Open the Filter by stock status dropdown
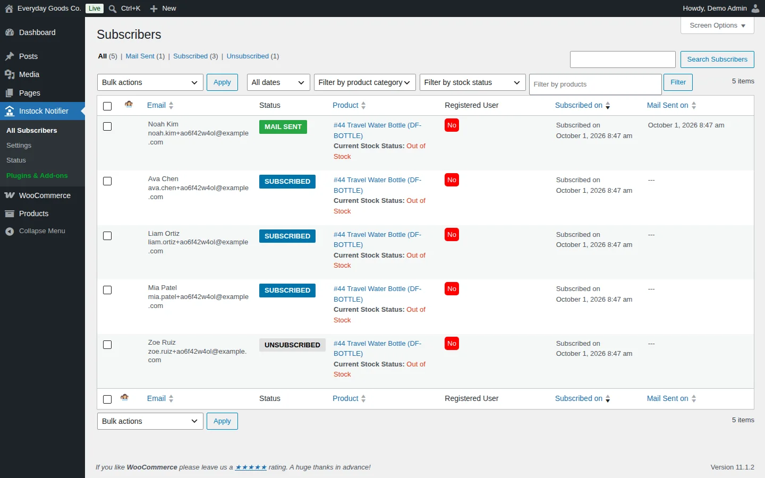 click(472, 82)
